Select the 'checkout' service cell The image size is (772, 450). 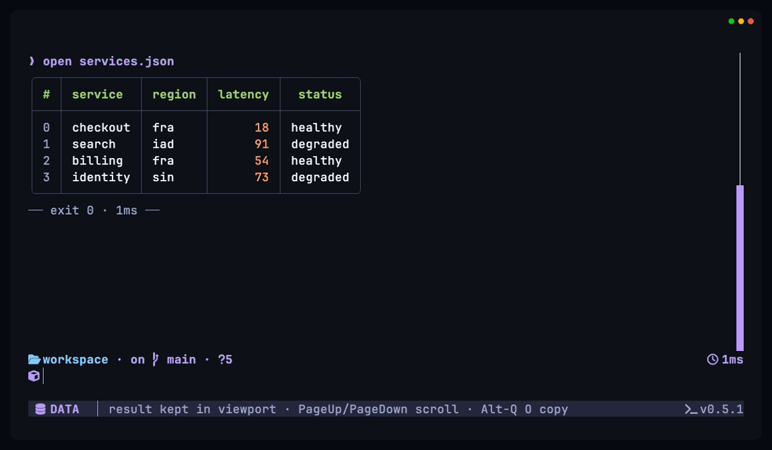pos(101,128)
